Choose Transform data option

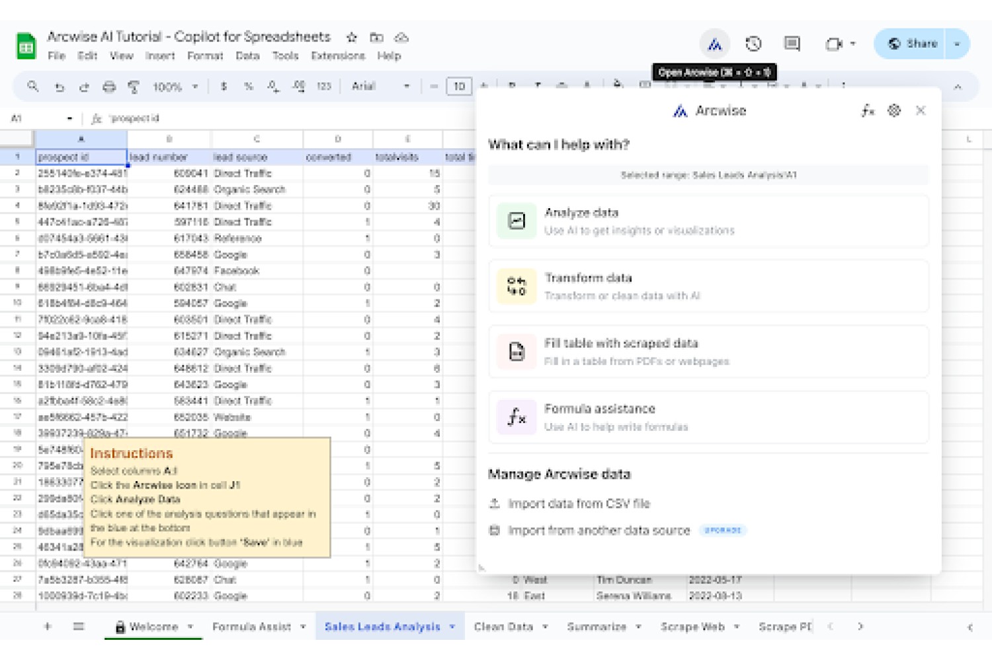pyautogui.click(x=708, y=286)
